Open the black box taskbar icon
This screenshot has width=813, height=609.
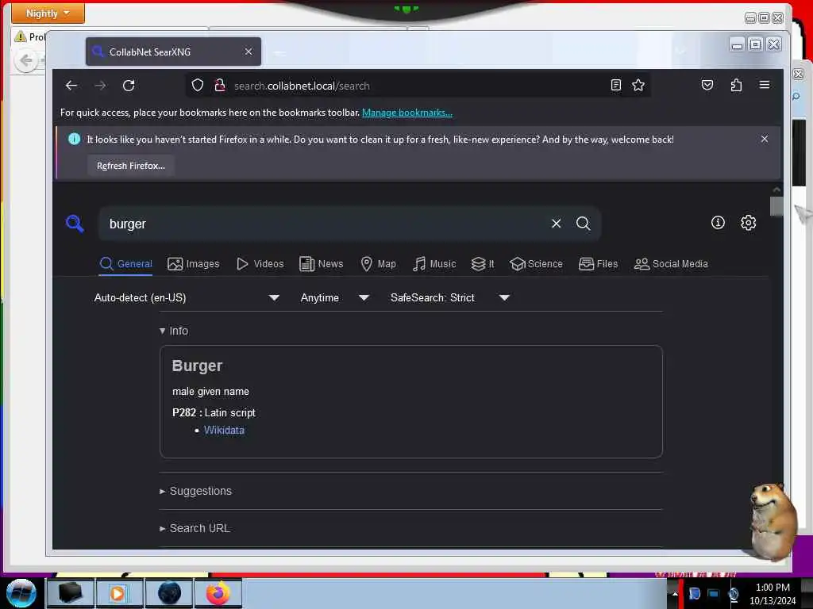click(x=71, y=593)
